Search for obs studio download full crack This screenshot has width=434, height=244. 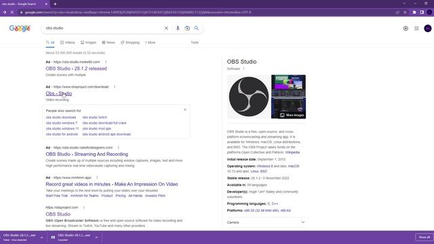pos(104,123)
